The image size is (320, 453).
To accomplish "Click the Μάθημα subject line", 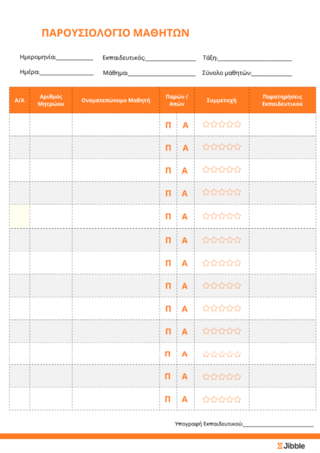I will 162,73.
